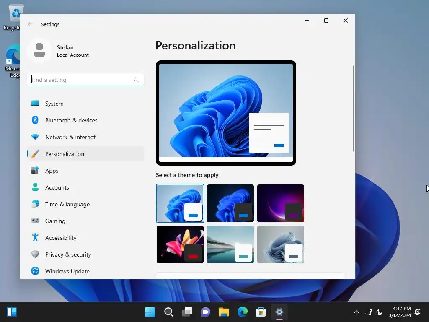Click the Apps squares icon in sidebar
The width and height of the screenshot is (429, 322).
coord(35,170)
